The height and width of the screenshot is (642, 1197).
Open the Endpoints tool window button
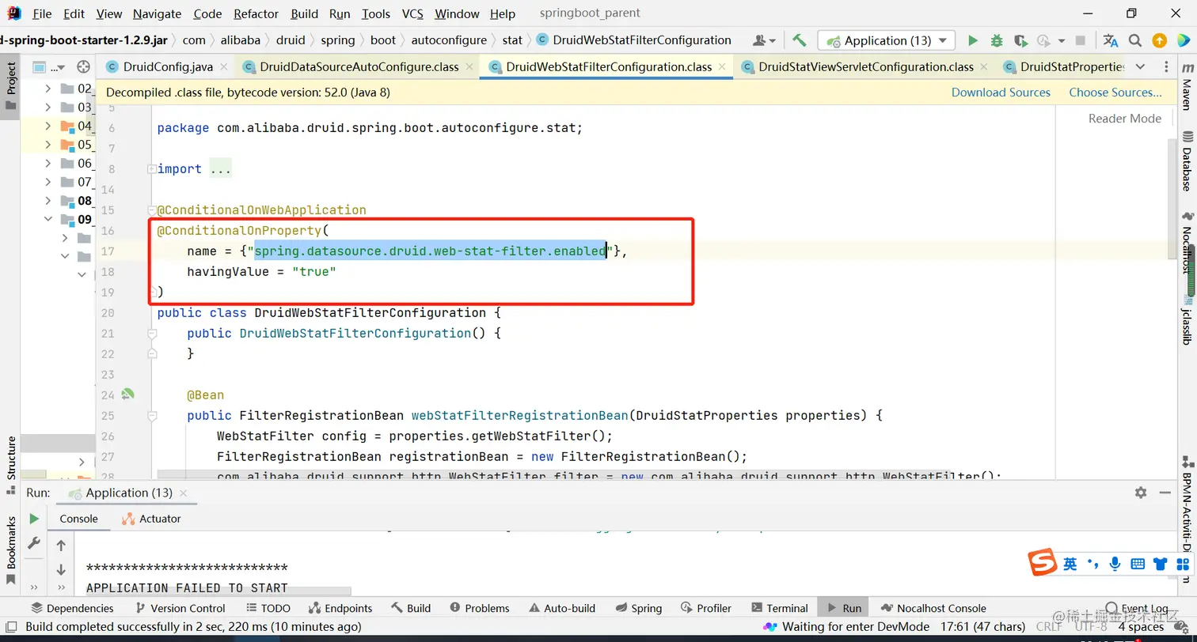click(x=340, y=608)
